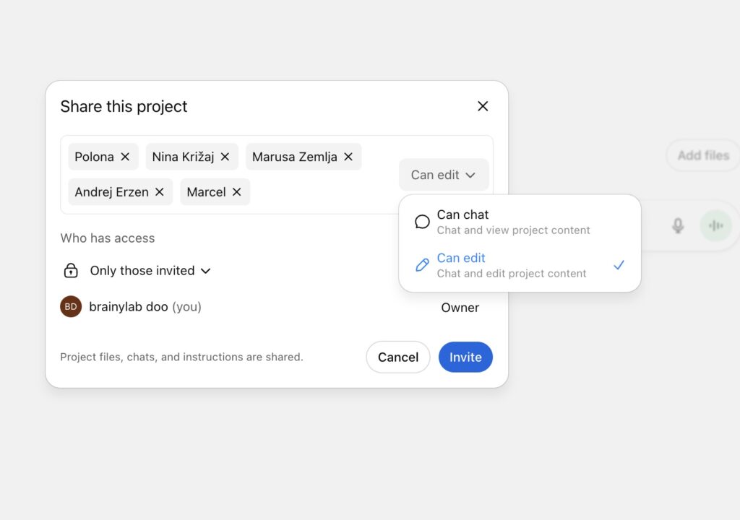Click the Invite button
The height and width of the screenshot is (520, 740).
point(465,357)
